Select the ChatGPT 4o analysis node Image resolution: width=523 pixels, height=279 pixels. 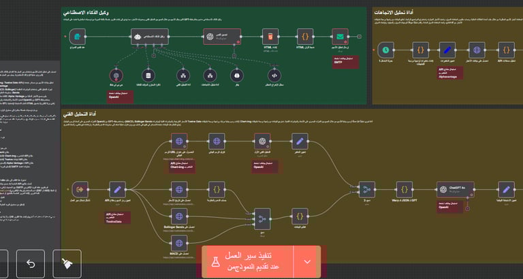point(456,190)
